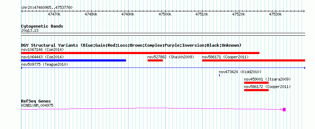Open the nsv586172 (Cooper2011) label
The height and width of the screenshot is (129, 315).
(267, 87)
